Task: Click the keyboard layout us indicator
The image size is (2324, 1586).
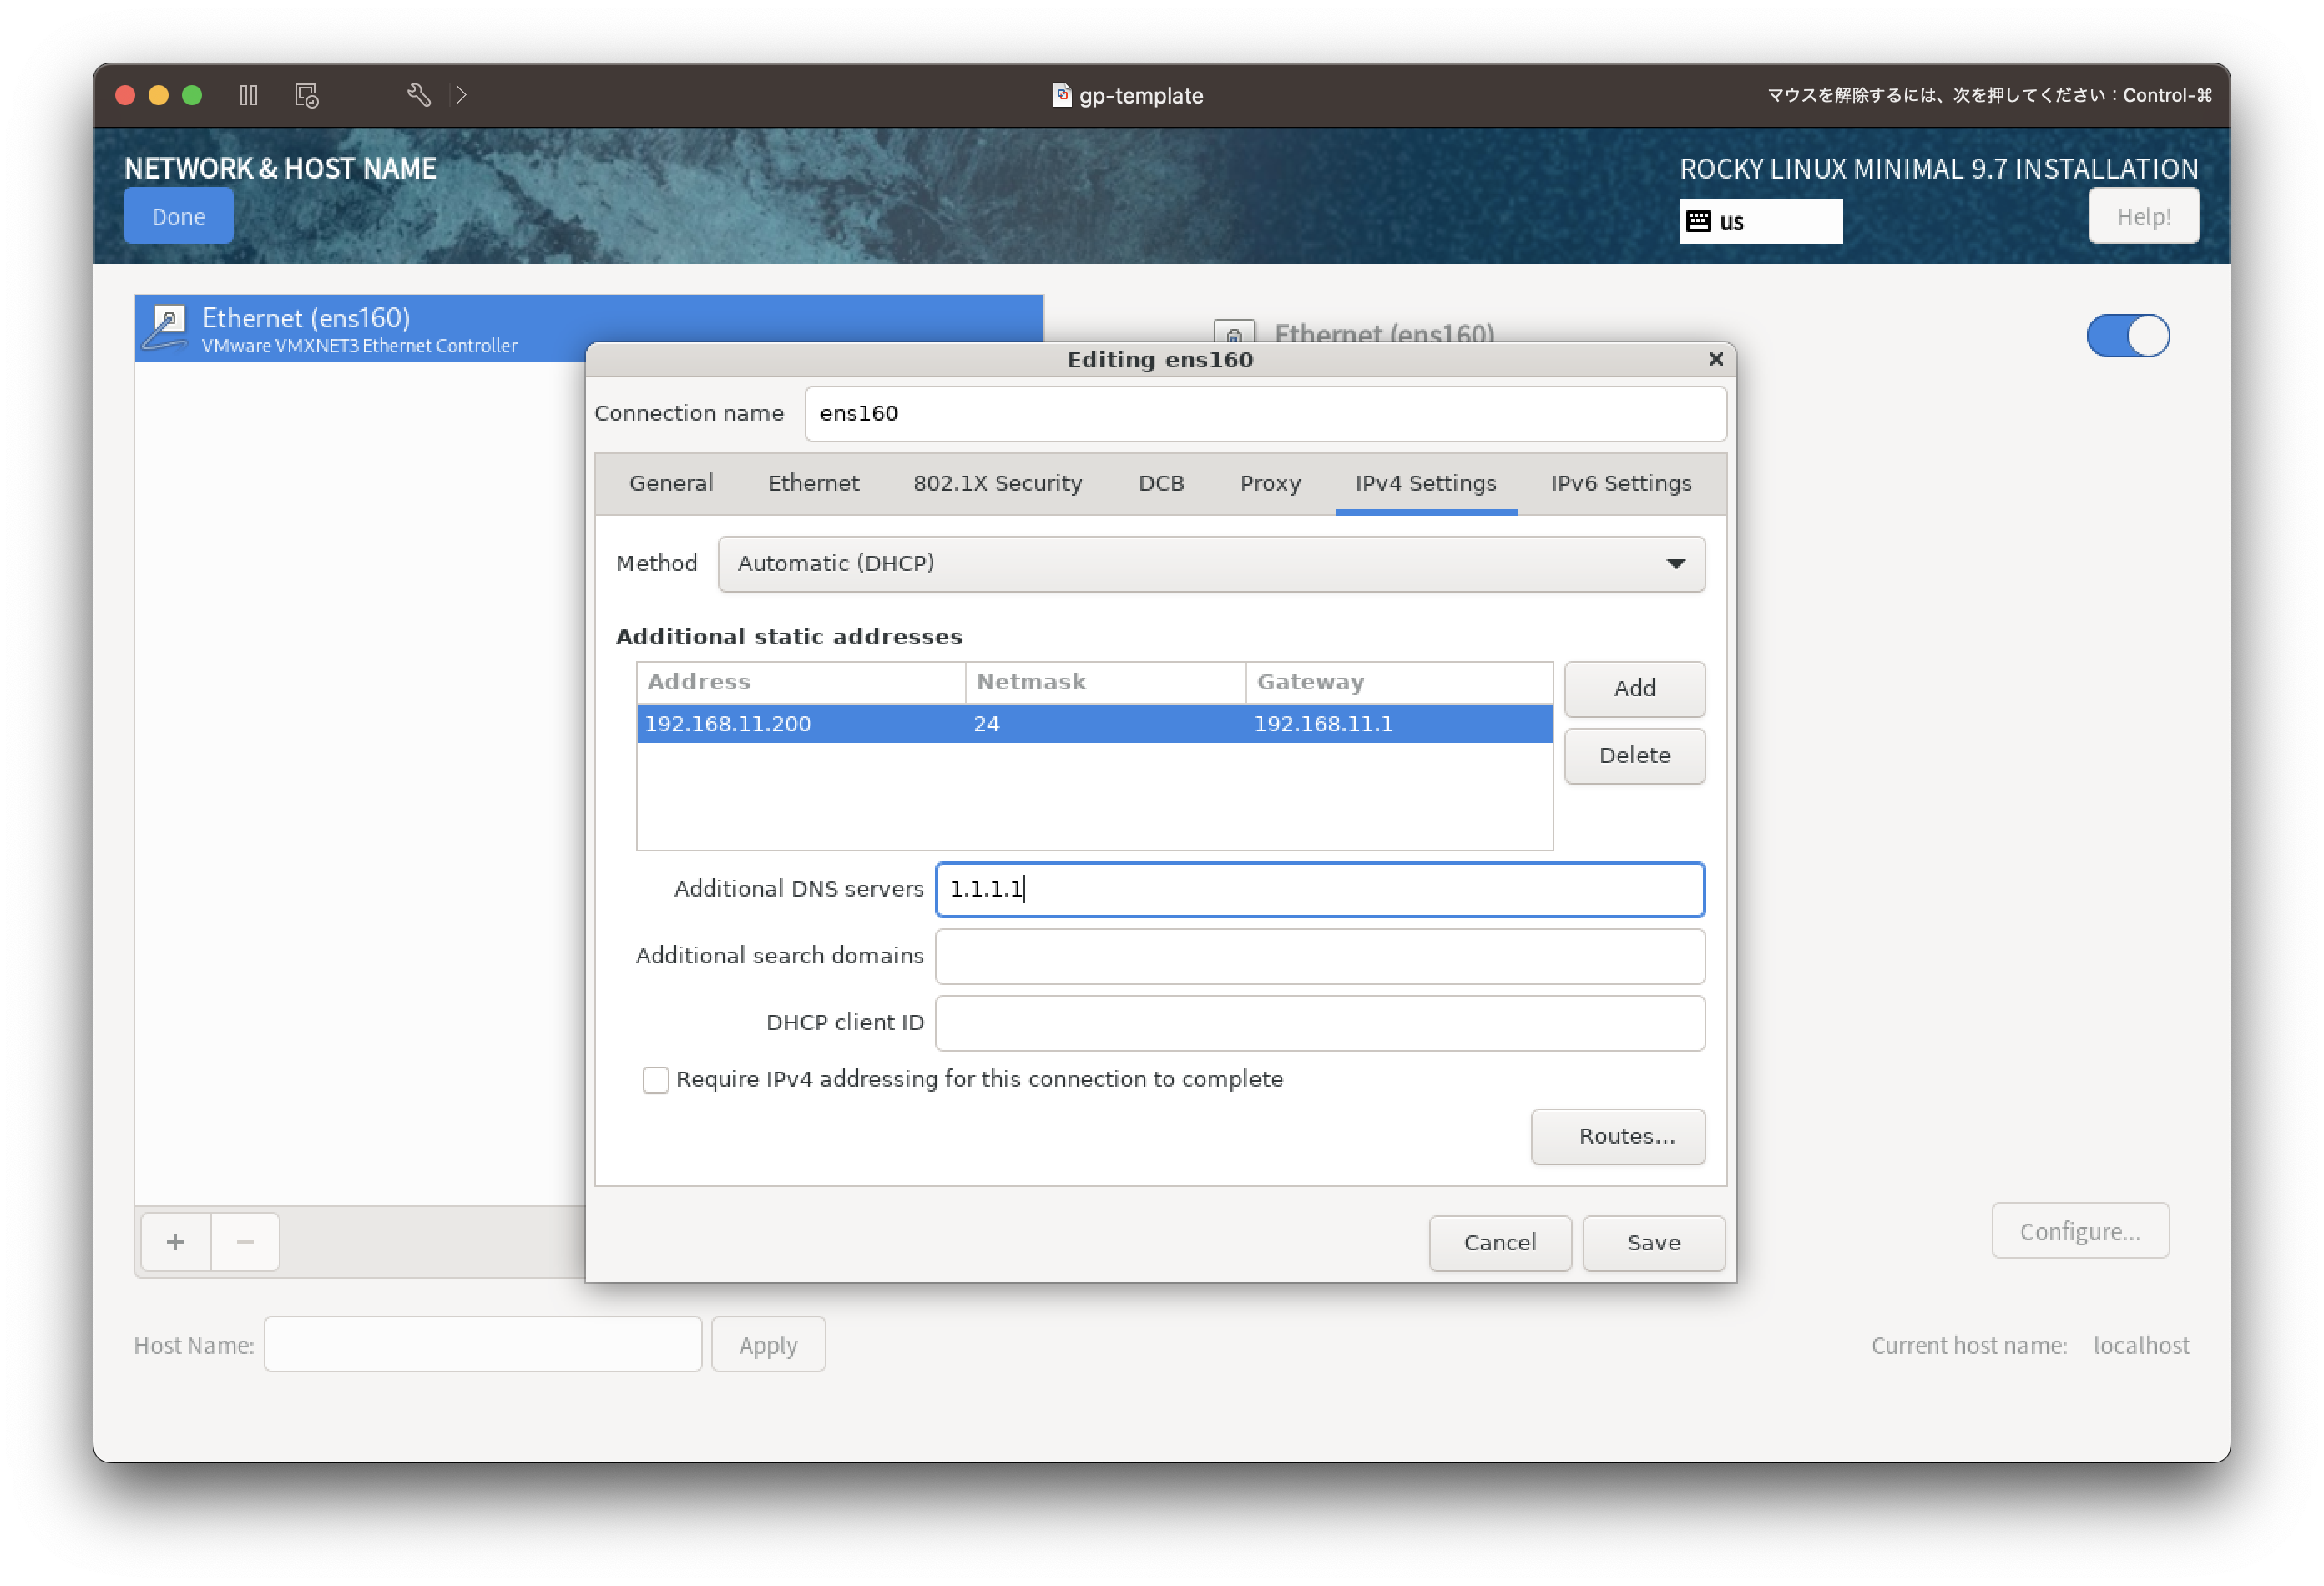Action: coord(1760,221)
